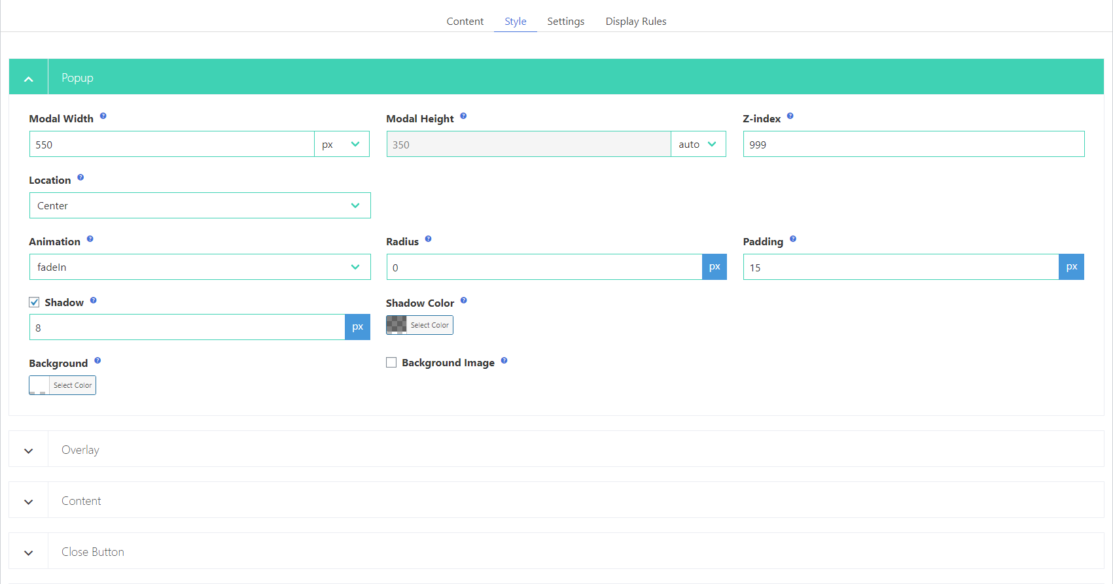Screen dimensions: 1113x584
Task: Open the Display Rules tab
Action: (x=635, y=22)
